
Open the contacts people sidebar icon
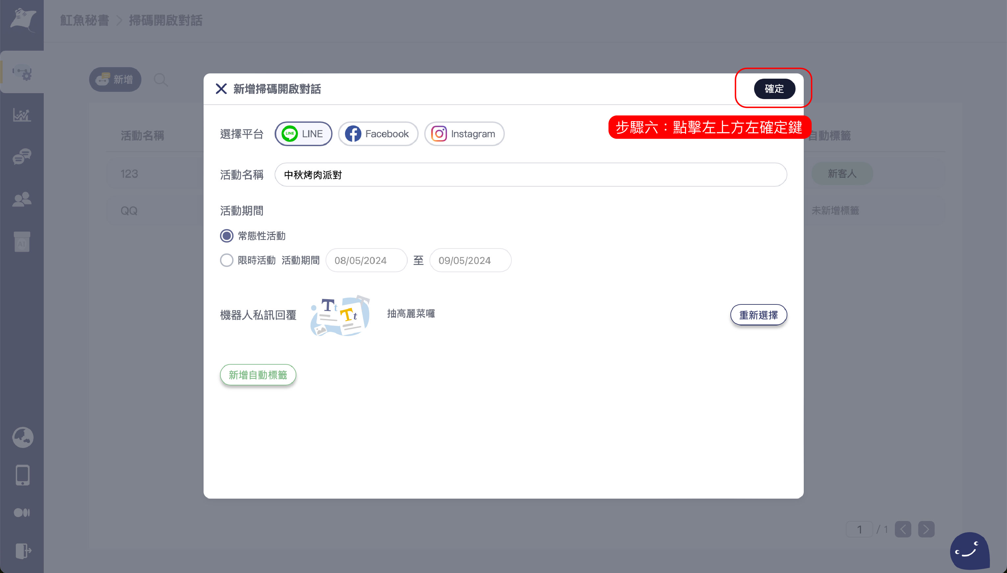(22, 199)
